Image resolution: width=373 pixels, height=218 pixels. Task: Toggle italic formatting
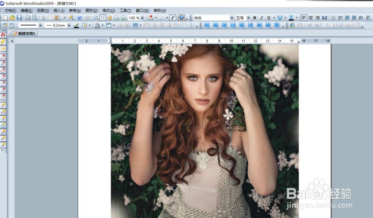pyautogui.click(x=261, y=18)
